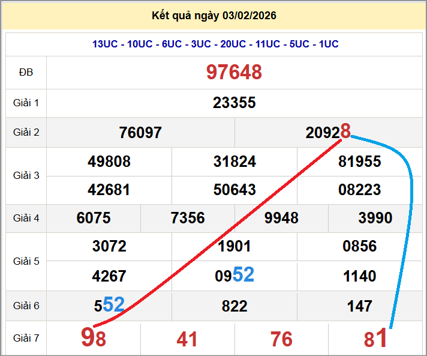Click the Giải 7 number 98
Image resolution: width=427 pixels, height=356 pixels.
[94, 339]
